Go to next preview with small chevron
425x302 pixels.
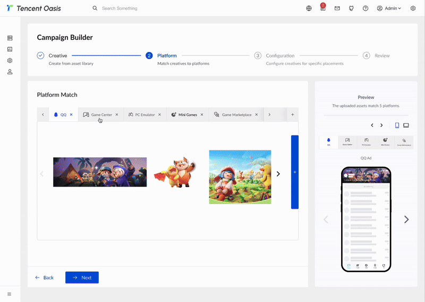coord(381,125)
